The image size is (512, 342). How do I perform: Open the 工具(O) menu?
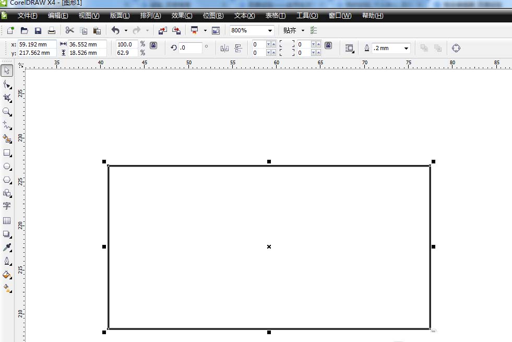pyautogui.click(x=307, y=16)
